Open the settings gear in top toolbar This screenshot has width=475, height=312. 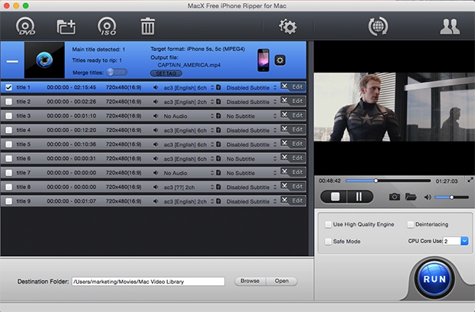(x=287, y=27)
